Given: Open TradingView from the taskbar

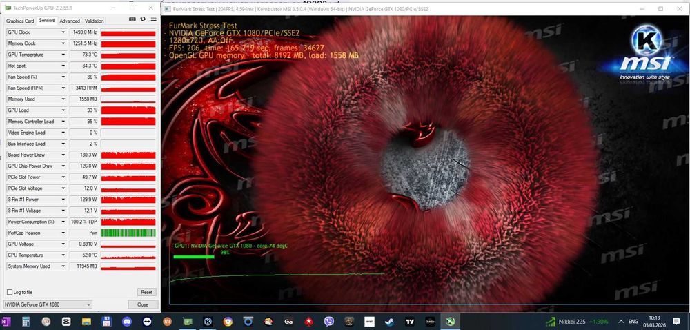Looking at the screenshot, I should [410, 322].
